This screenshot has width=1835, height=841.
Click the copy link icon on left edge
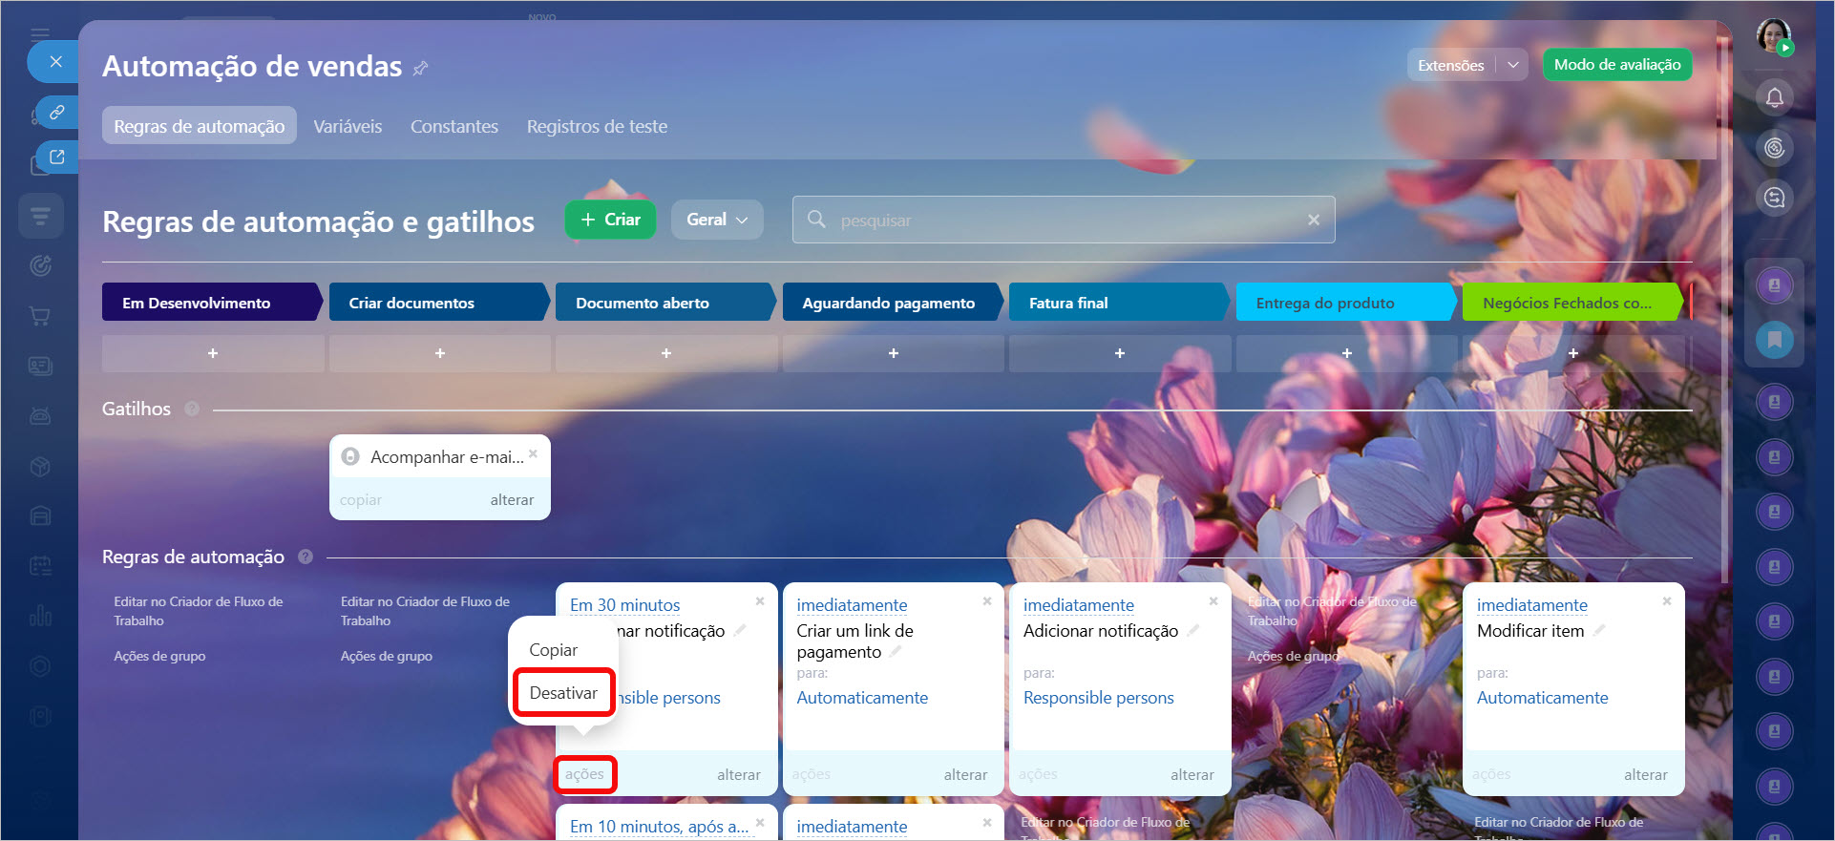point(57,113)
